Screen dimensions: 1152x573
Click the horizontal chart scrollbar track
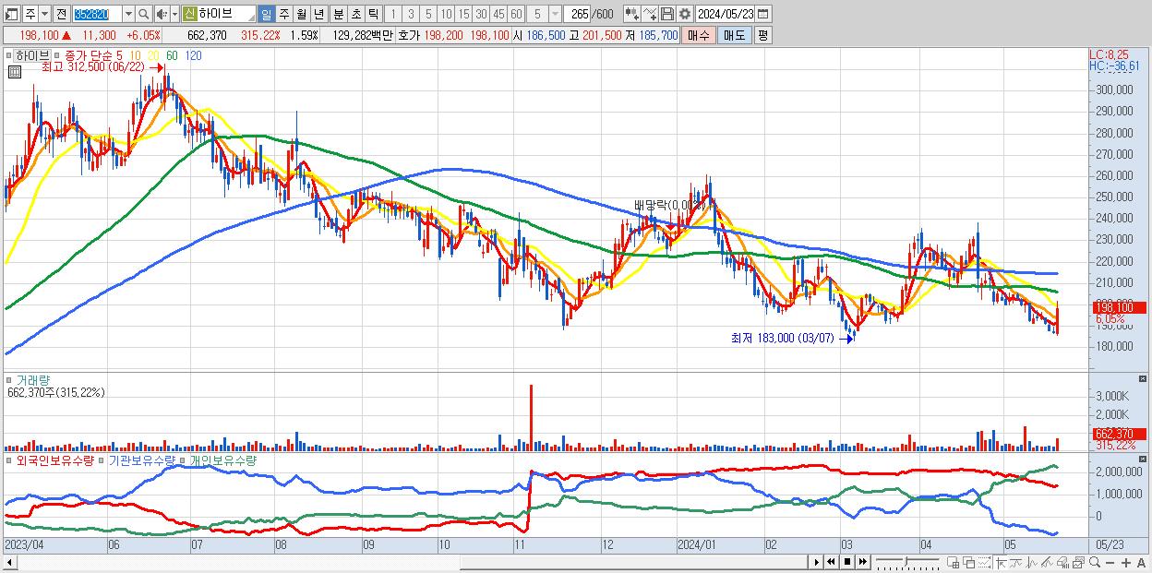[413, 562]
